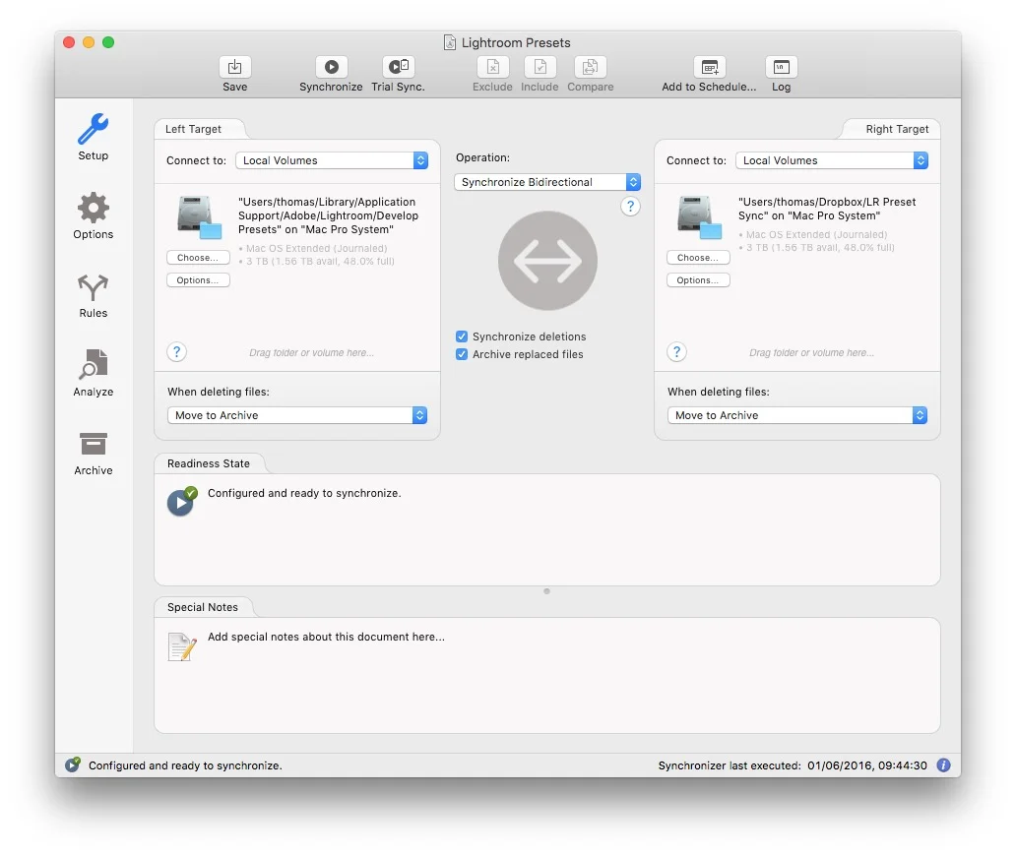Click the status bar ready indicator icon
This screenshot has height=856, width=1016.
tap(73, 764)
